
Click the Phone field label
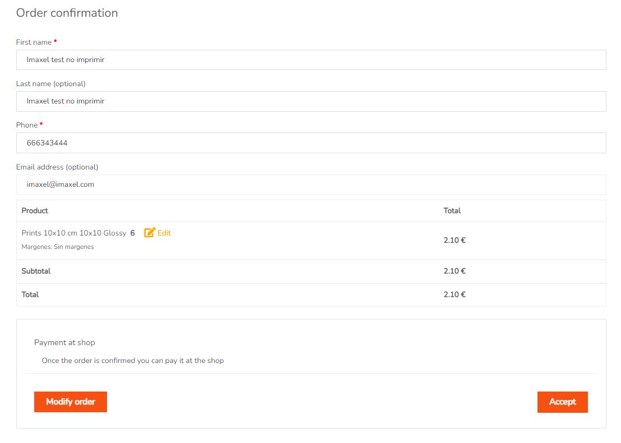27,125
